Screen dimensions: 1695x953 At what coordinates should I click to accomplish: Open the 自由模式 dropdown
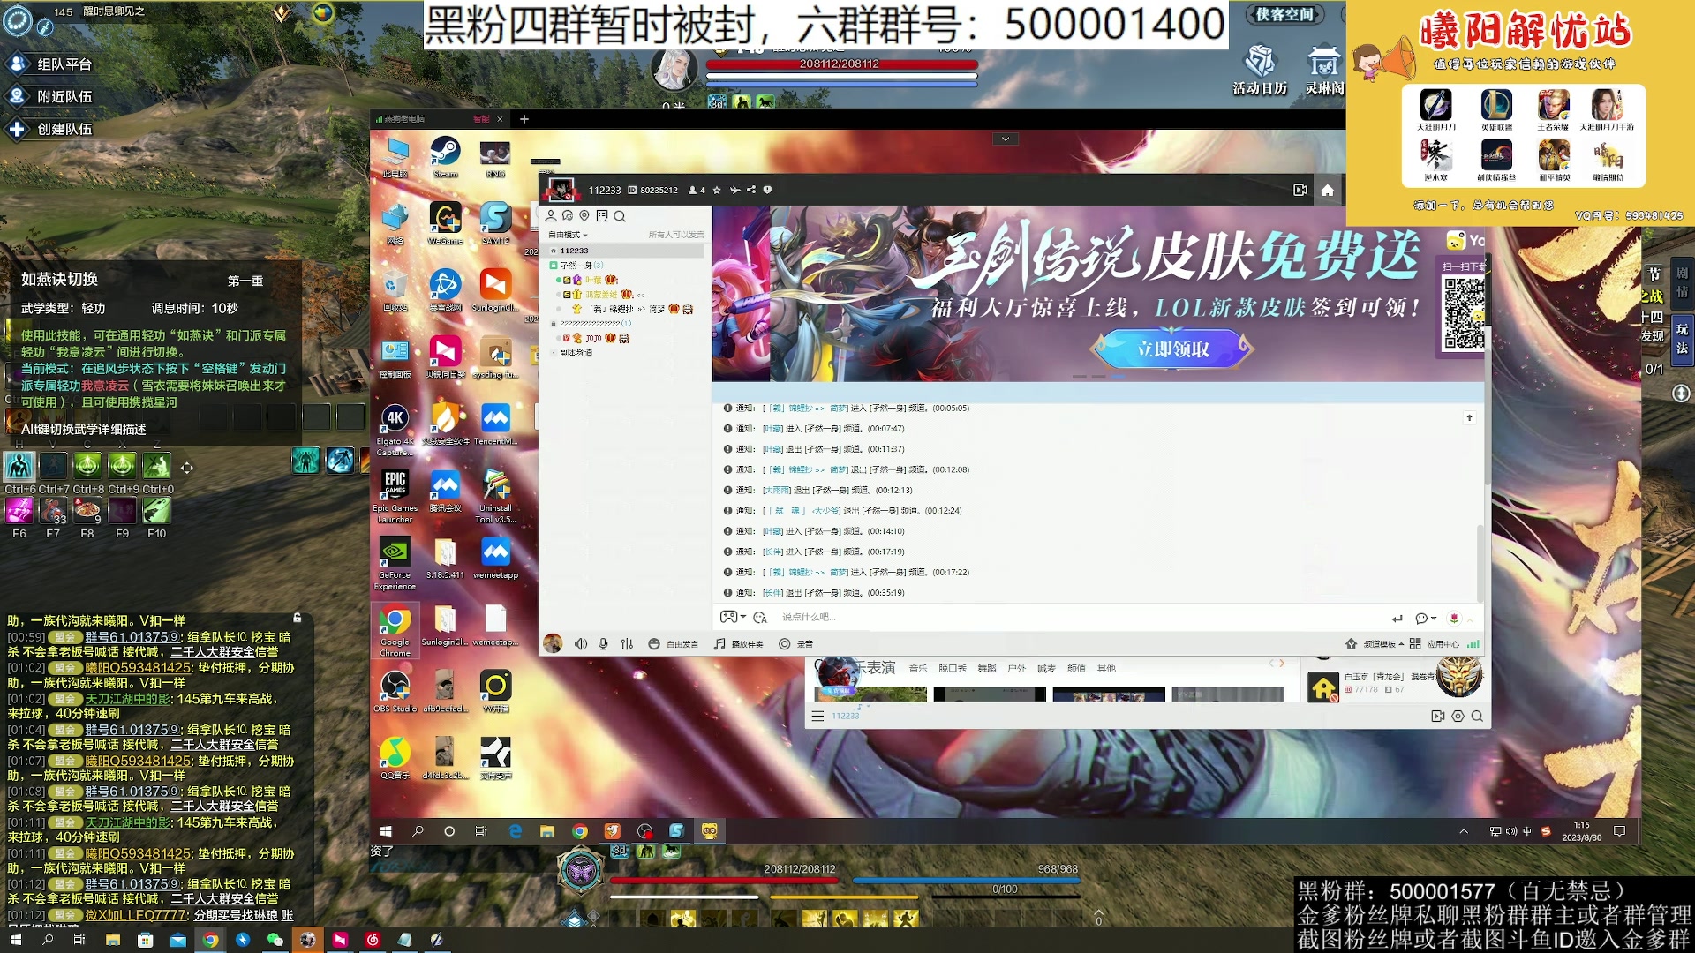pos(566,236)
